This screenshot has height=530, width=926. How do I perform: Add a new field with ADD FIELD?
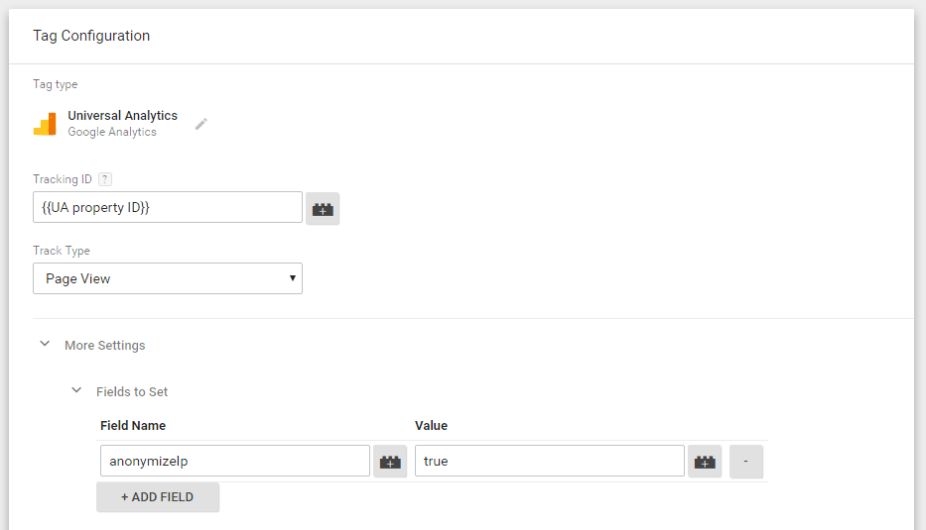pos(158,497)
